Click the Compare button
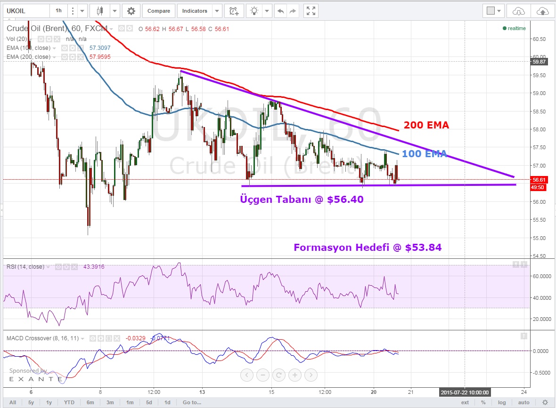 click(158, 11)
